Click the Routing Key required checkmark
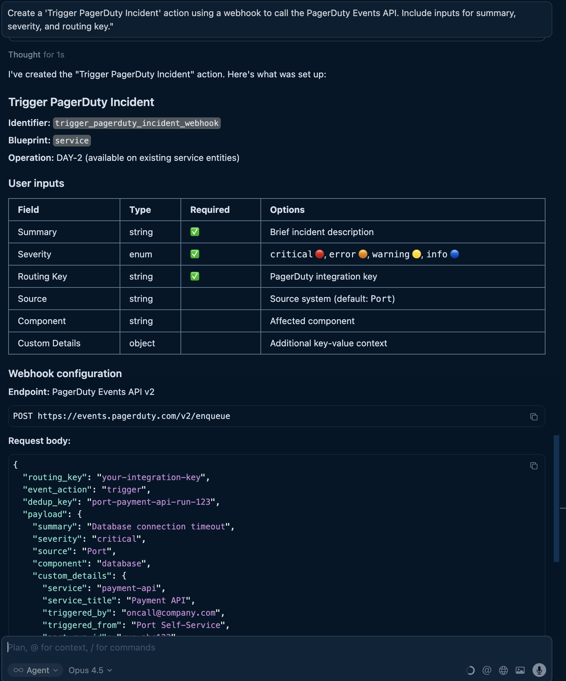This screenshot has width=566, height=681. click(195, 277)
